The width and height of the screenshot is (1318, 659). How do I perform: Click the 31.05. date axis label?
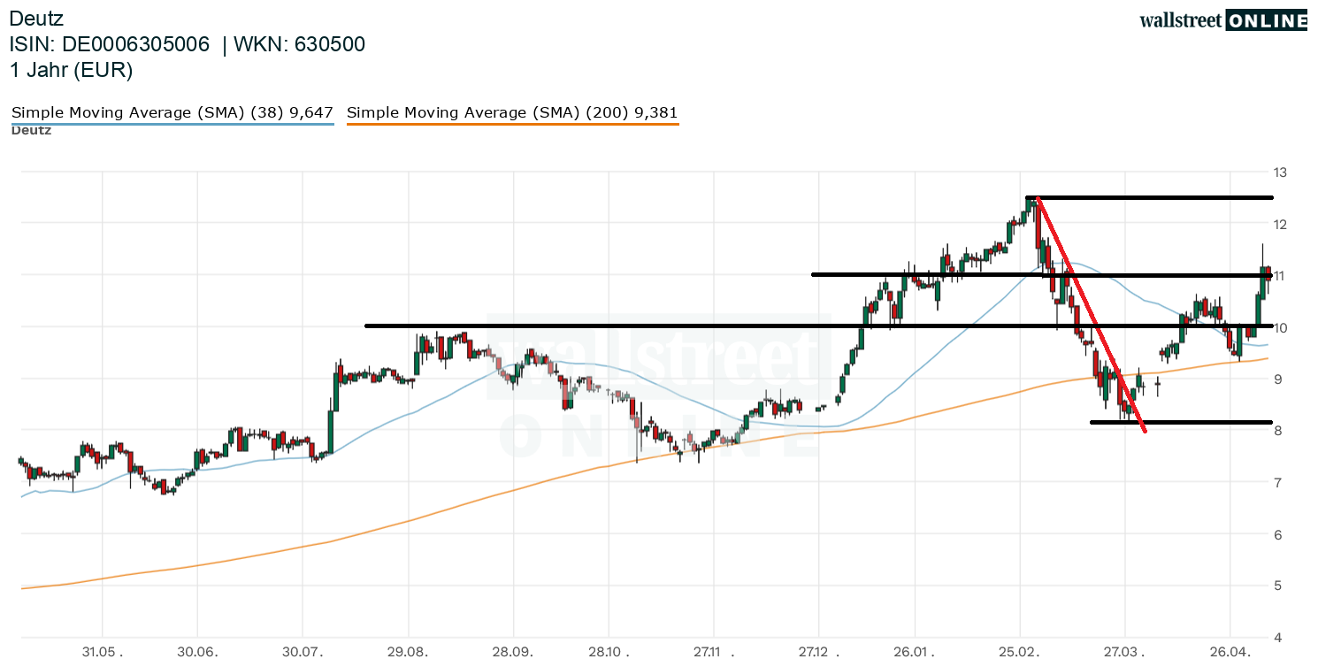[x=103, y=650]
